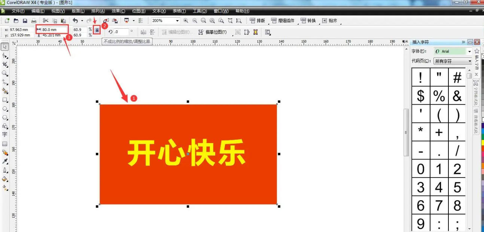Click the Undo arrow button
This screenshot has width=484, height=232.
[74, 21]
